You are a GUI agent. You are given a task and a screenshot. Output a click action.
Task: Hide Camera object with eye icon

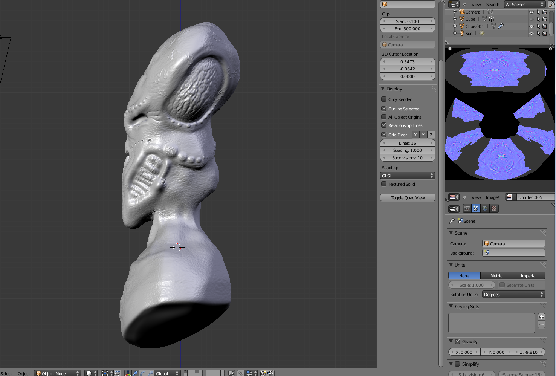coord(532,12)
